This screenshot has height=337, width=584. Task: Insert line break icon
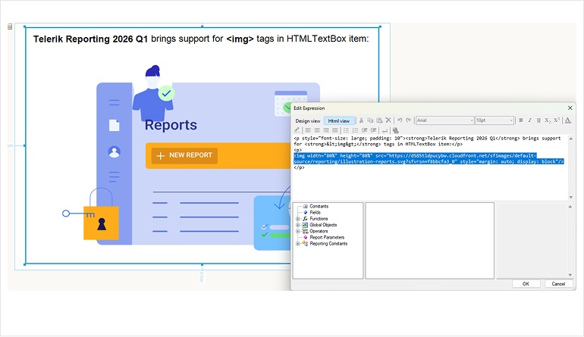point(385,130)
